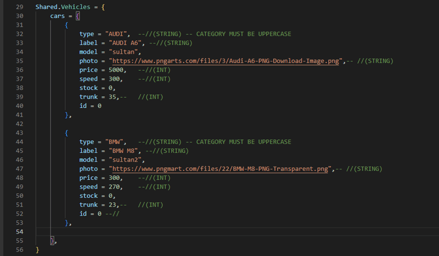Image resolution: width=439 pixels, height=256 pixels.
Task: Select line number 42 in the gutter
Action: click(20, 124)
